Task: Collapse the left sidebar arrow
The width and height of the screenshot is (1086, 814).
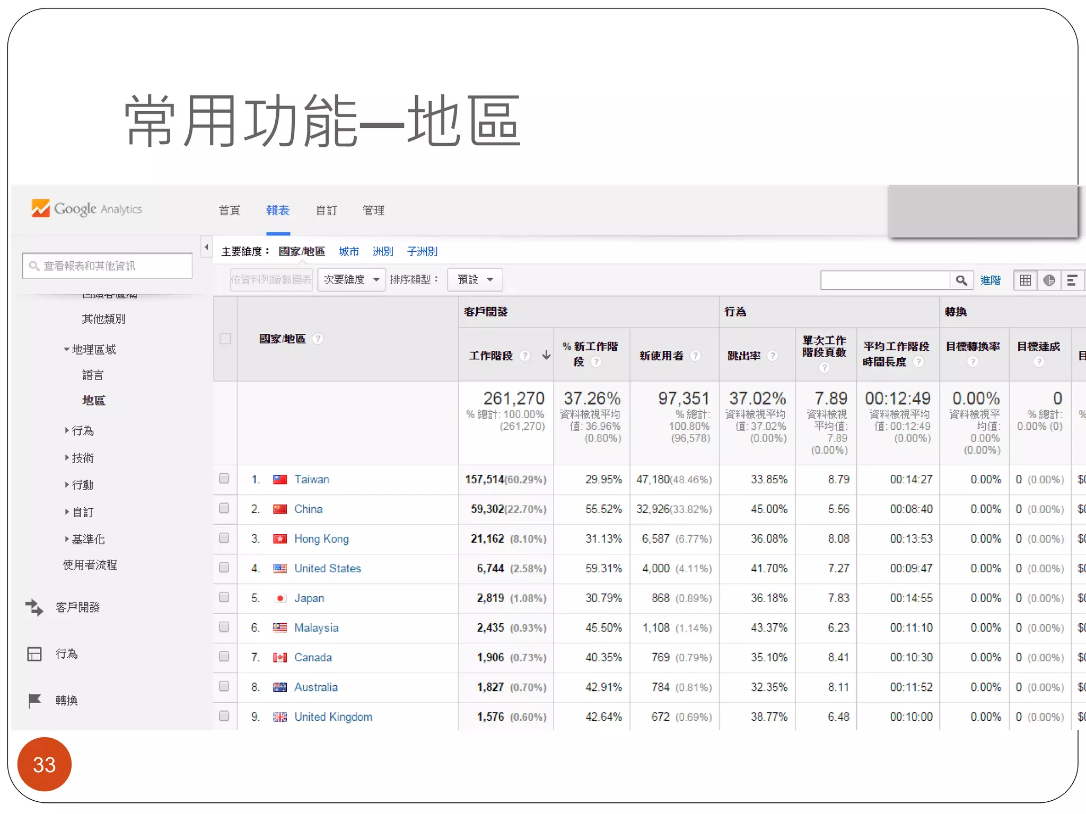Action: coord(206,247)
